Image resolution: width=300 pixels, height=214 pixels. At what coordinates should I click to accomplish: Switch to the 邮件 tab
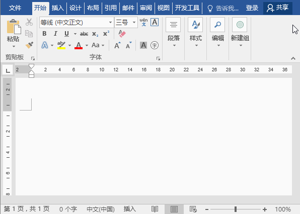(x=128, y=8)
